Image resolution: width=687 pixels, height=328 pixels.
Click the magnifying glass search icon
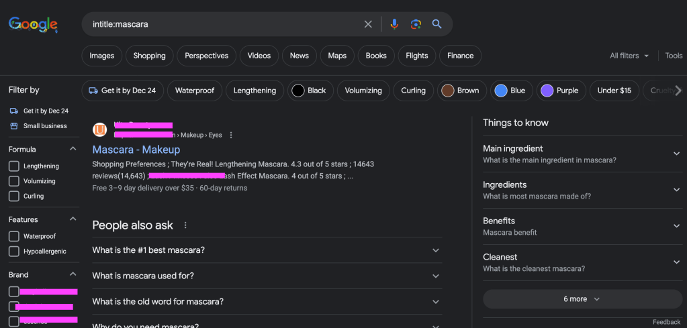pyautogui.click(x=437, y=24)
